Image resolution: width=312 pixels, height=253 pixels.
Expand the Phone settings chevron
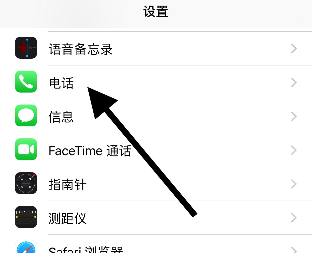tap(293, 82)
